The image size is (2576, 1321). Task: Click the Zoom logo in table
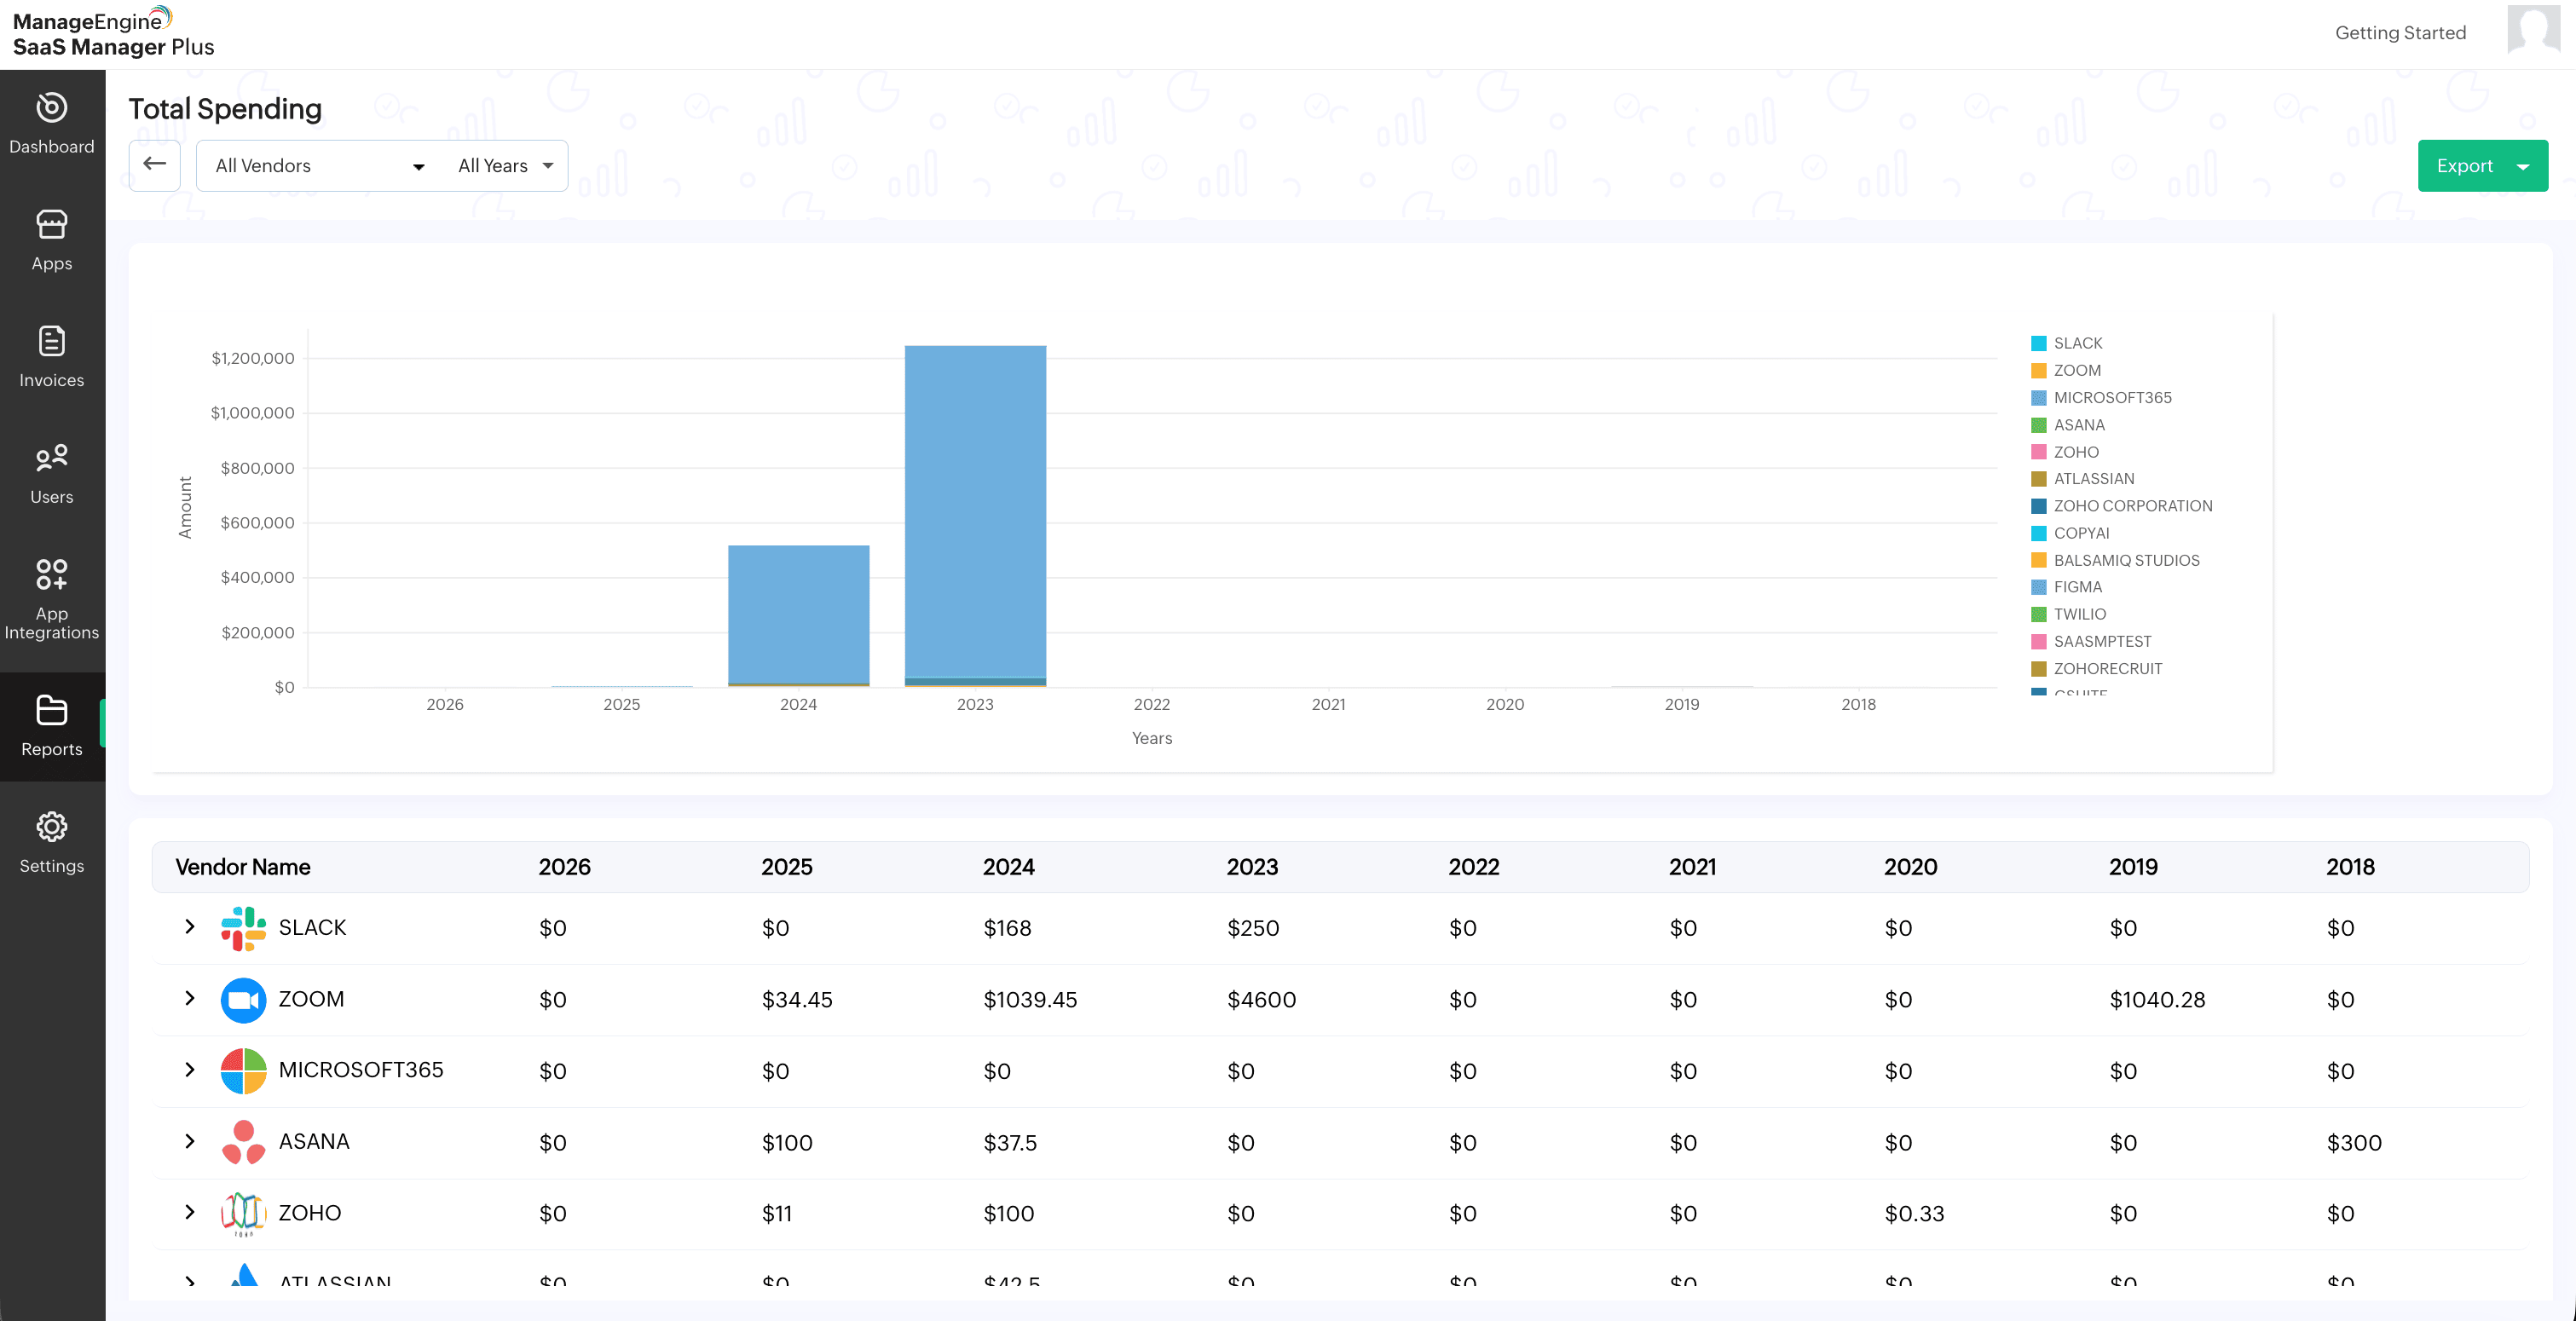click(x=243, y=1000)
